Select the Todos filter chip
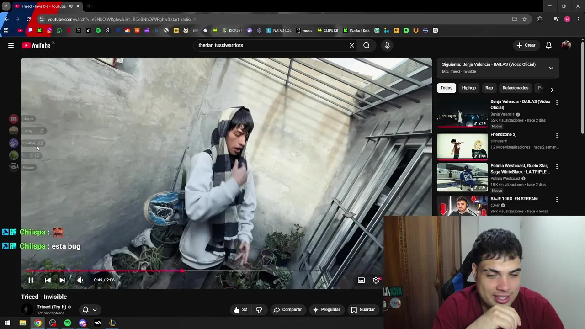Screen dimensions: 585x329 click(x=446, y=88)
